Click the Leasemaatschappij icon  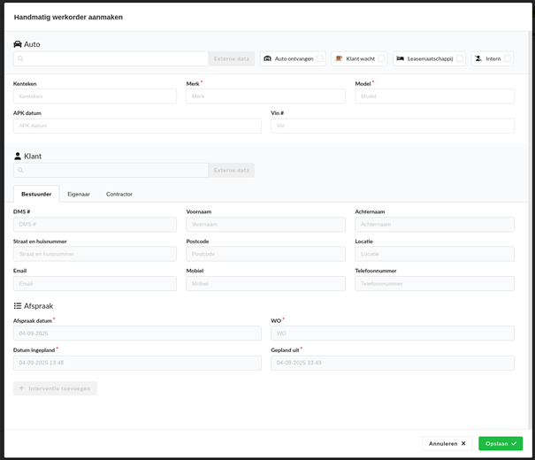tap(401, 58)
